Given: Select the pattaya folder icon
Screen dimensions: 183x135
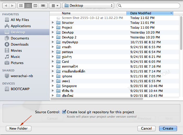Looking at the screenshot, I should (x=58, y=52).
